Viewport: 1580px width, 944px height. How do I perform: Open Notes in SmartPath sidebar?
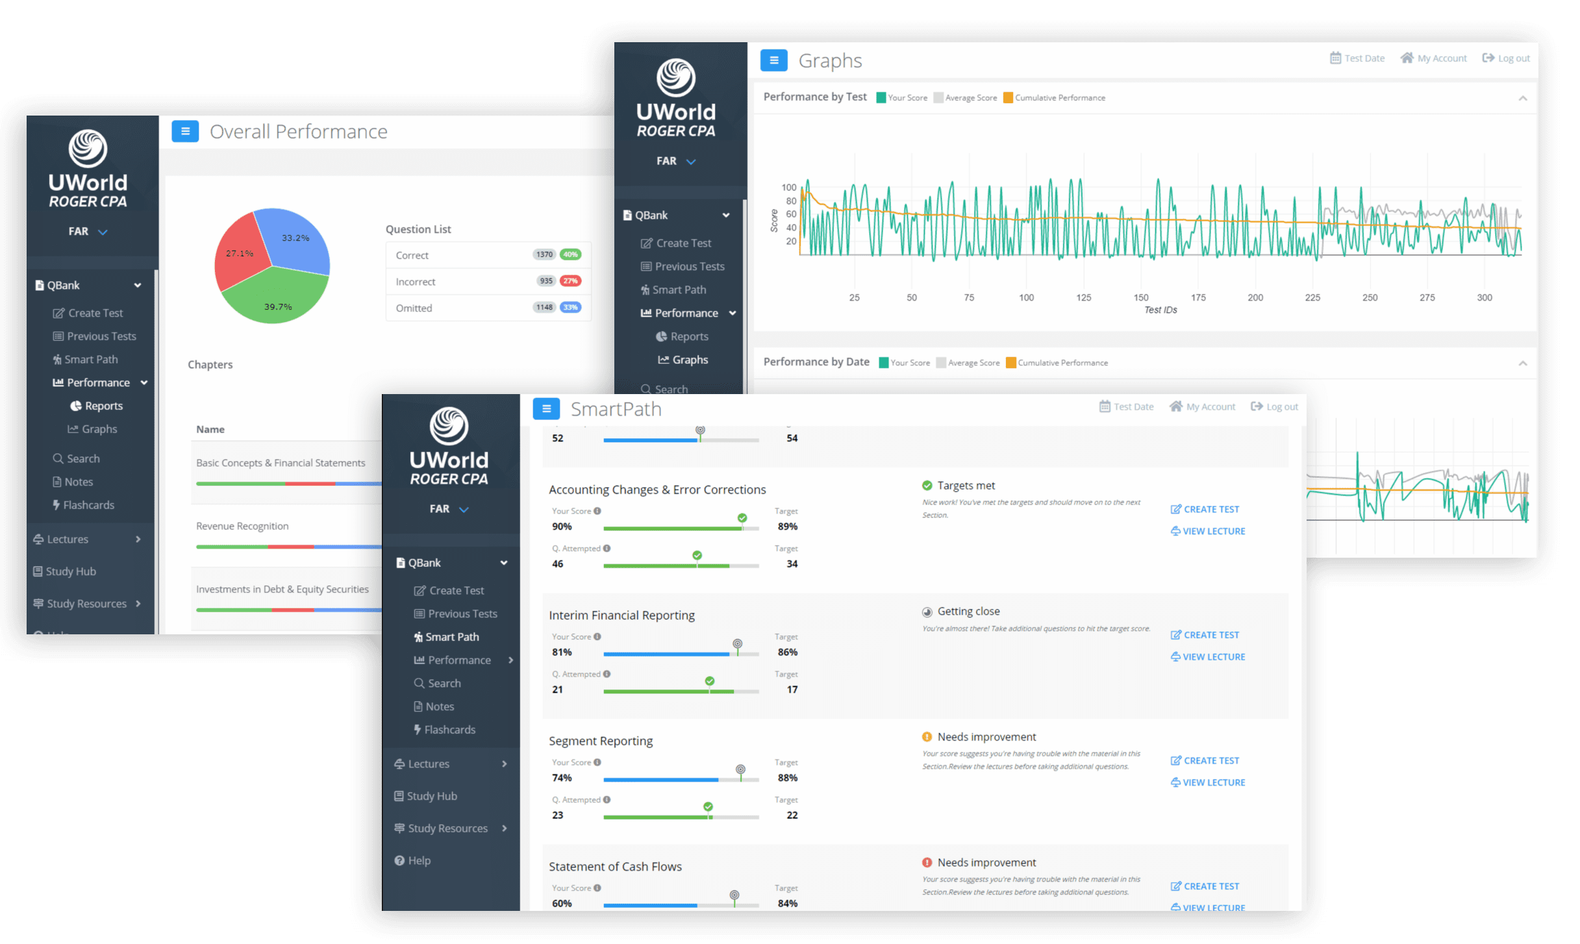pyautogui.click(x=434, y=706)
